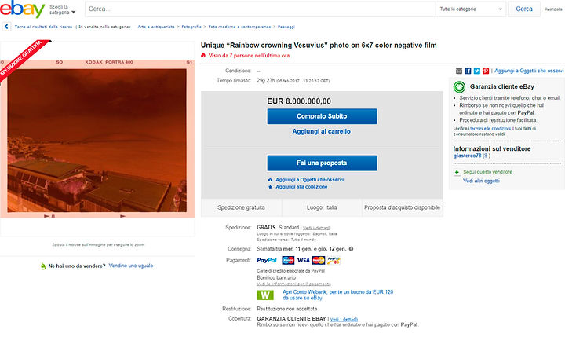Open Arte e antiquariato breadcrumb
The image size is (565, 348).
(x=156, y=27)
